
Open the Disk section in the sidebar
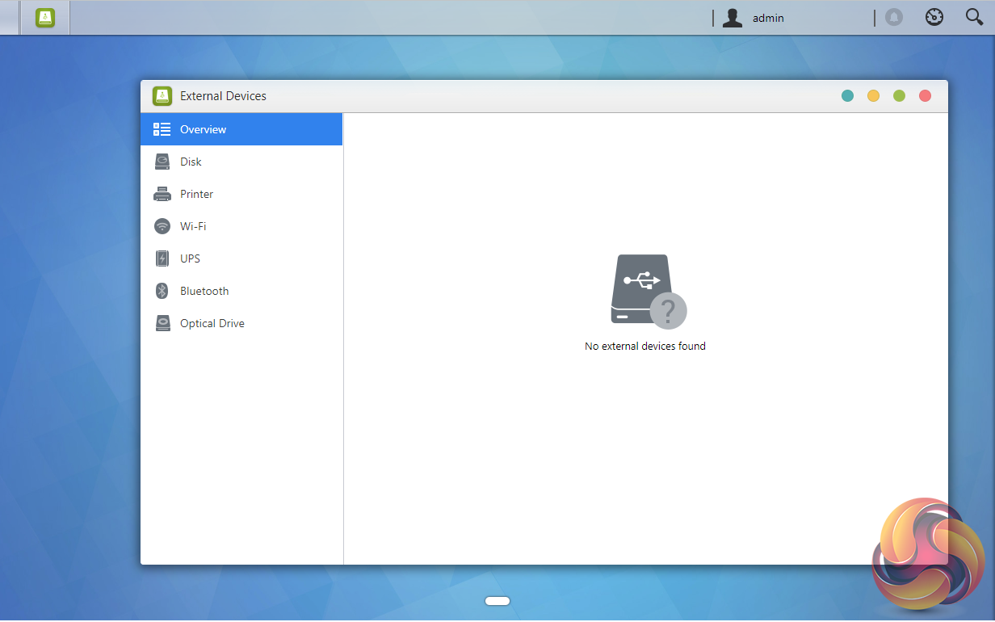241,162
